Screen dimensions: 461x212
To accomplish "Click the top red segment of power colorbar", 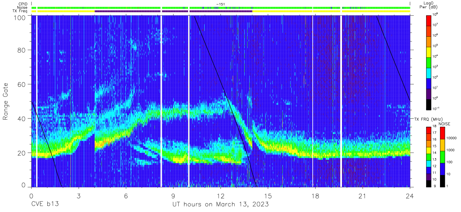I will pyautogui.click(x=429, y=20).
